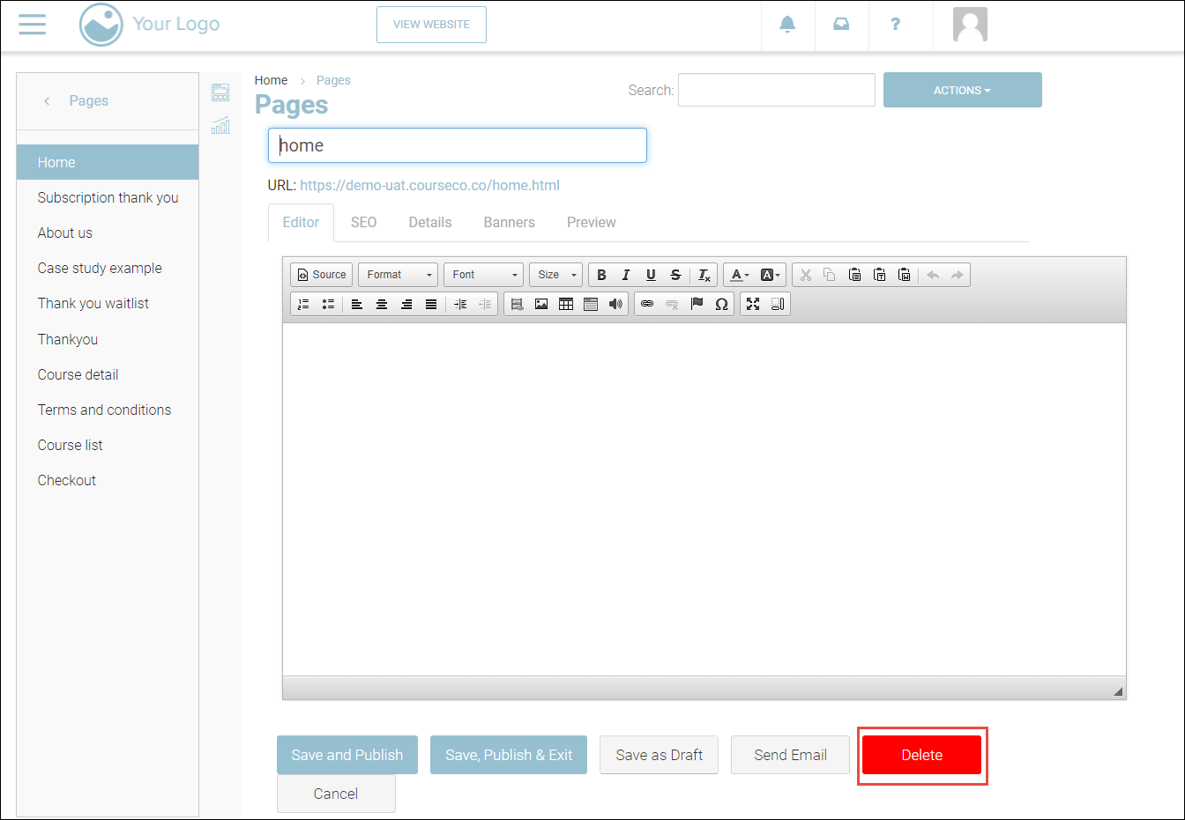Insert an image using the editor toolbar

[541, 304]
